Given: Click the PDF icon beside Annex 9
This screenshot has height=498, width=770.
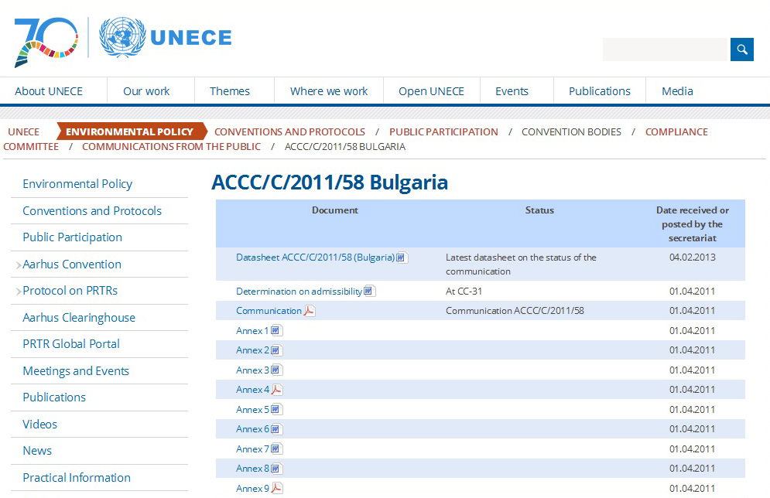Looking at the screenshot, I should 276,488.
